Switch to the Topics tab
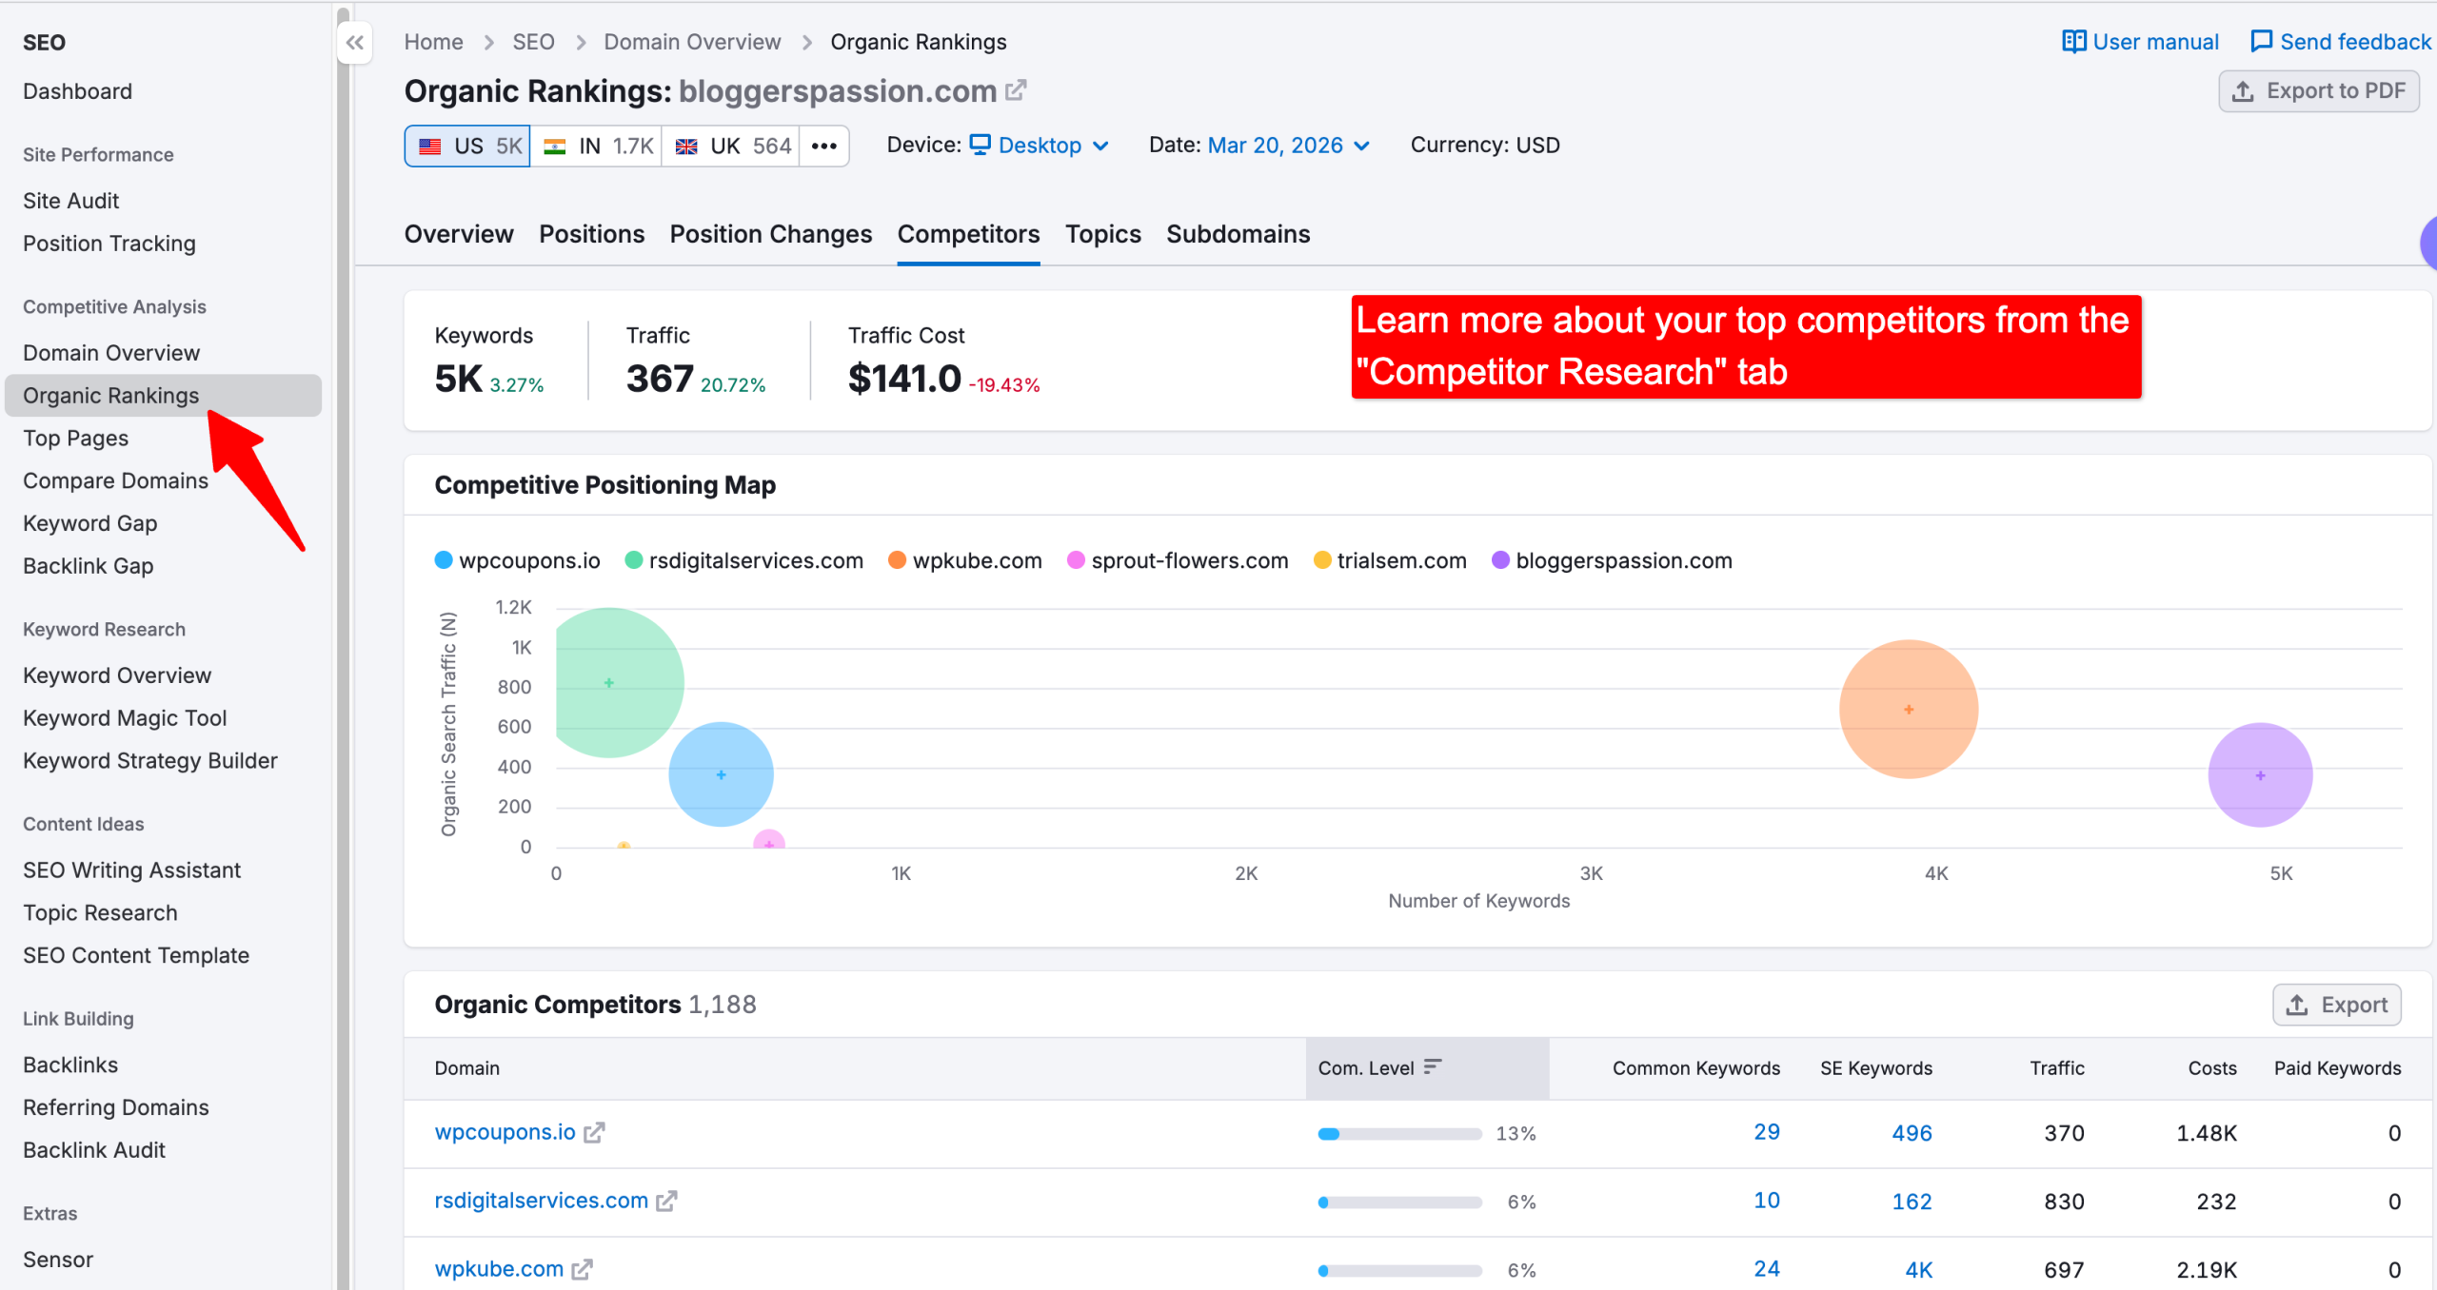The image size is (2437, 1290). click(x=1102, y=234)
